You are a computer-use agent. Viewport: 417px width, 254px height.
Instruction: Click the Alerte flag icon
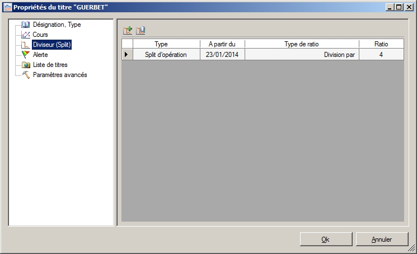click(26, 55)
